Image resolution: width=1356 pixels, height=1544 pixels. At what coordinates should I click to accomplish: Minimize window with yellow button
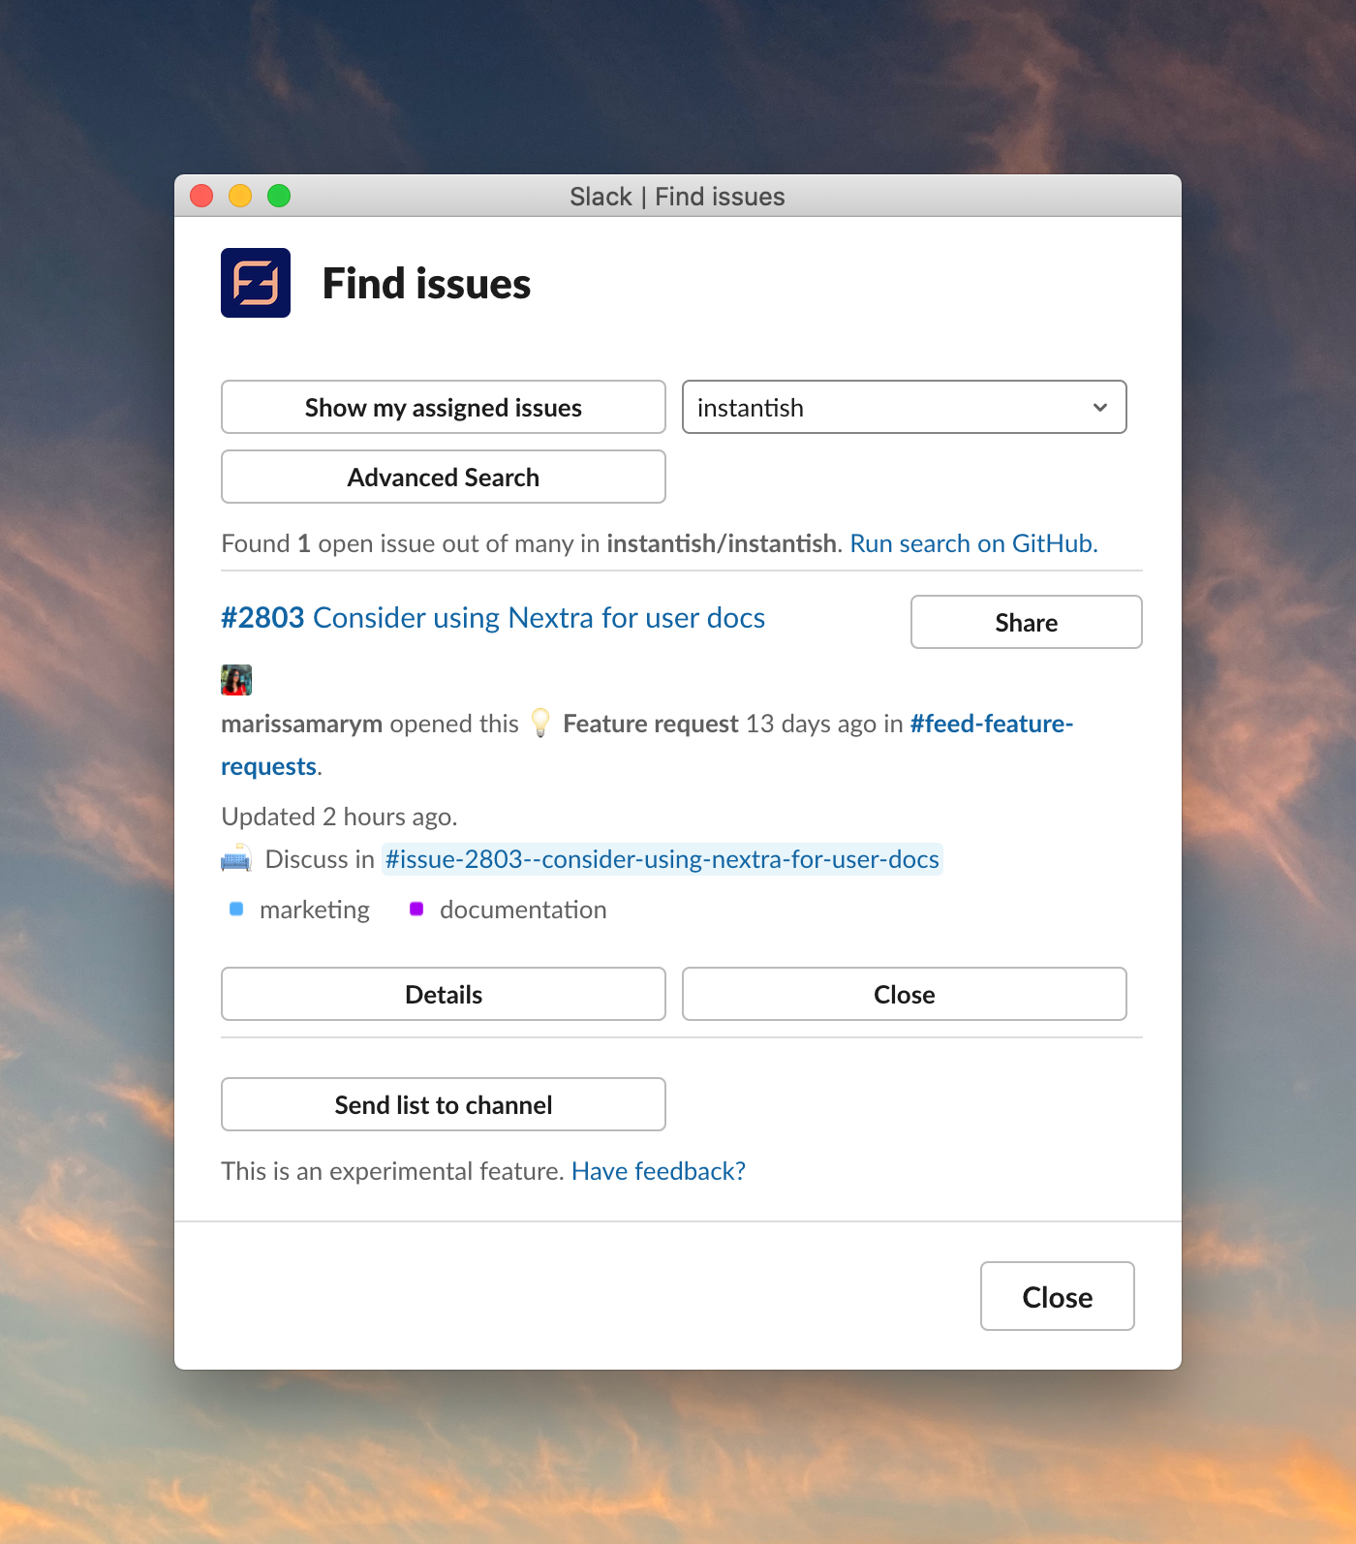[x=240, y=196]
